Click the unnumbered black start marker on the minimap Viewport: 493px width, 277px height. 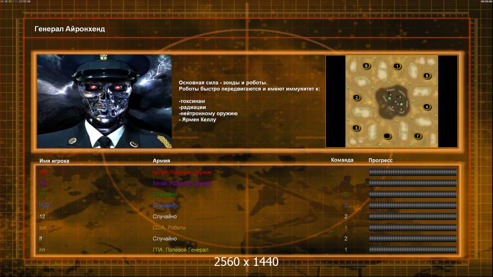click(x=387, y=136)
